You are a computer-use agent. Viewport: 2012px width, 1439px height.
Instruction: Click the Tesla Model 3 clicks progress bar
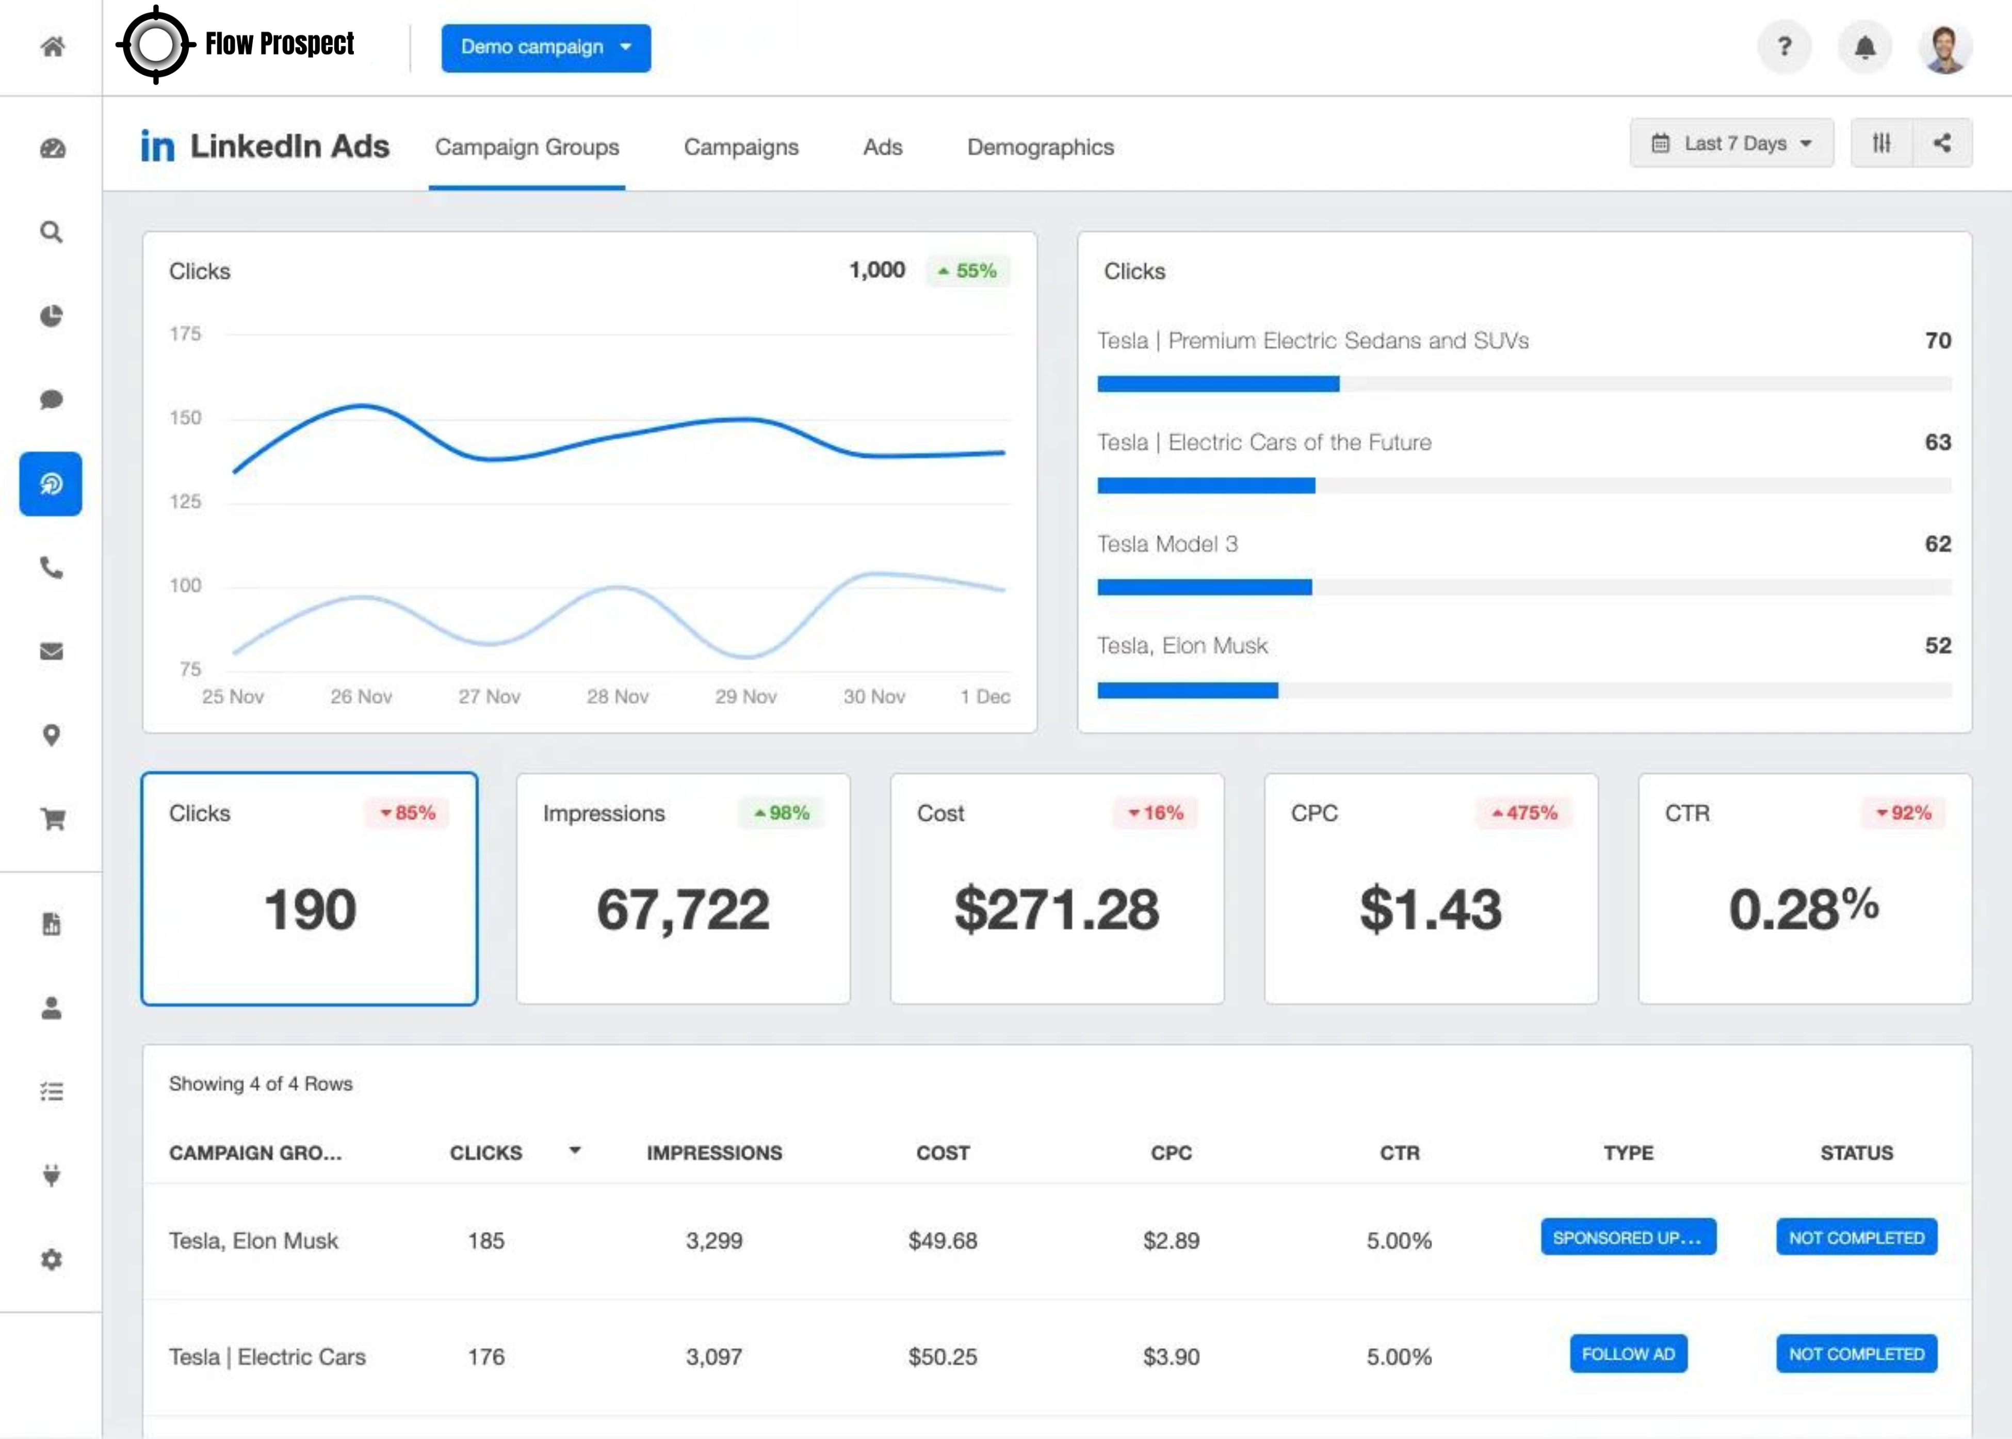[1523, 586]
